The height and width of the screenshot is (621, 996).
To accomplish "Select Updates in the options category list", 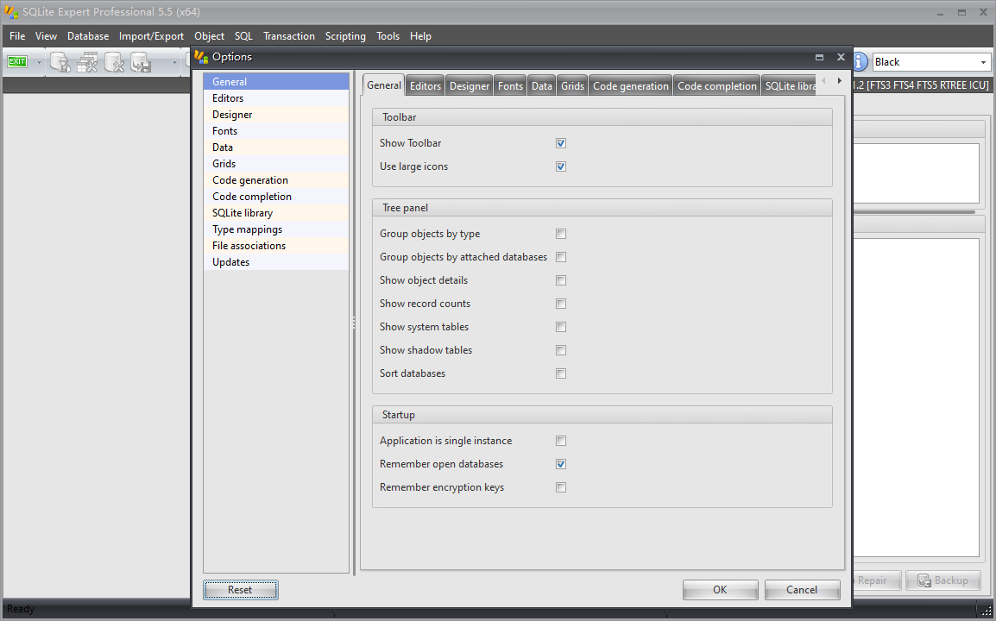I will tap(230, 261).
